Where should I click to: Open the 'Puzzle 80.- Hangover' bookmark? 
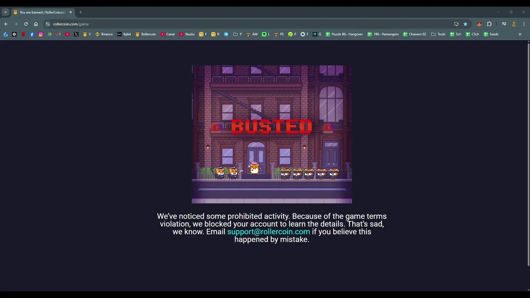344,34
